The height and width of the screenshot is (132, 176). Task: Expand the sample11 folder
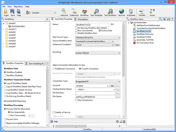(4, 29)
